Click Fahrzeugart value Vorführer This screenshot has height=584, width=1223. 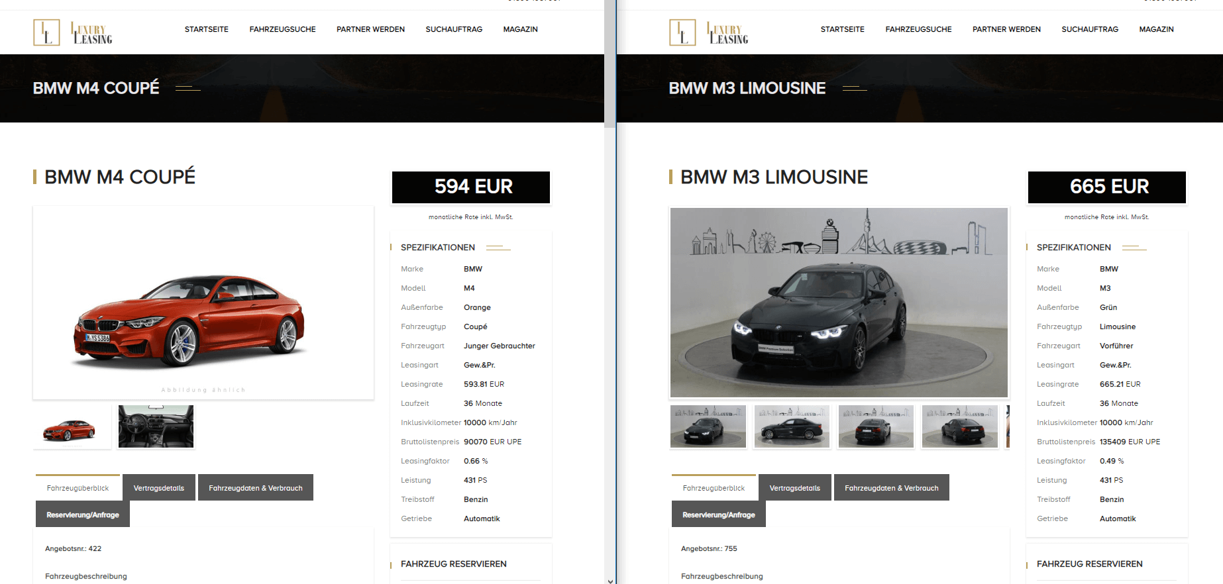coord(1116,346)
